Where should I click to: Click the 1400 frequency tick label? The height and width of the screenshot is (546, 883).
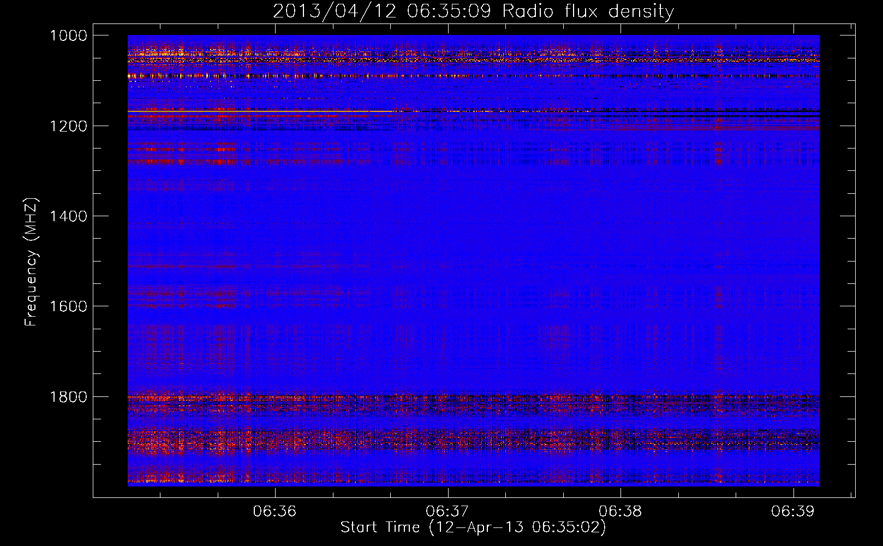(x=68, y=216)
